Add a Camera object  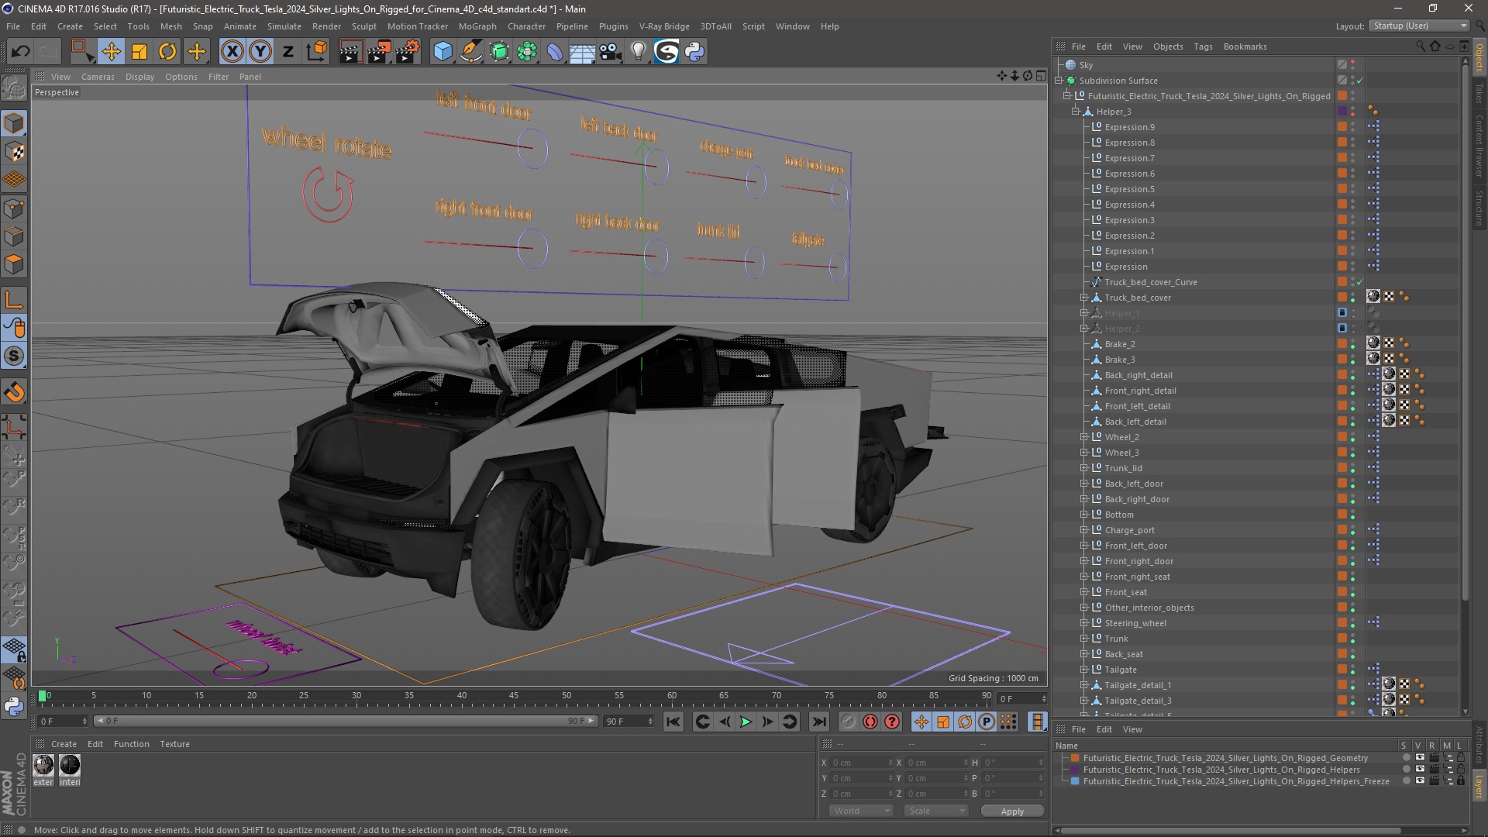[x=611, y=52]
